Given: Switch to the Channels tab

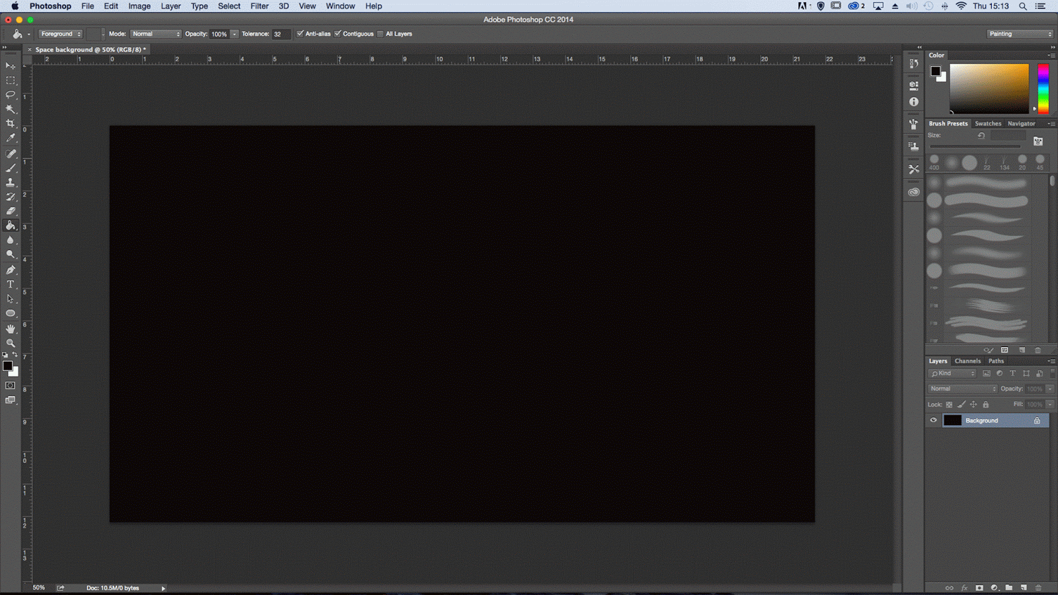Looking at the screenshot, I should pos(967,361).
